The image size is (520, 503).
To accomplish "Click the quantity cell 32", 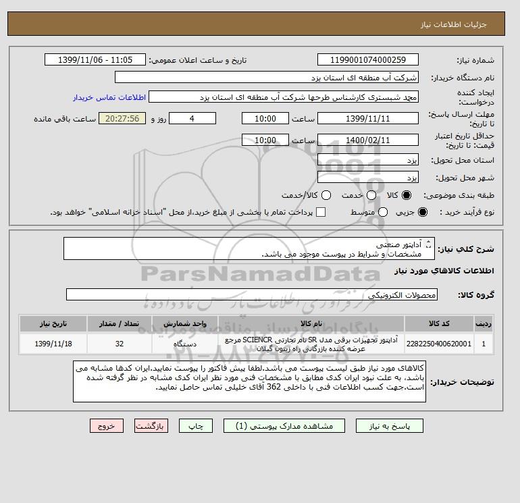I will click(x=120, y=344).
